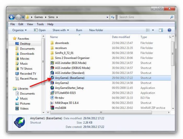Image resolution: width=183 pixels, height=139 pixels.
Task: Change view with the view icon
Action: 148,30
